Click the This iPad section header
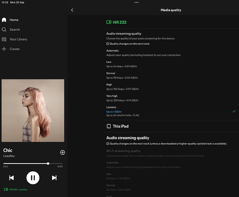The image size is (239, 197). click(117, 126)
